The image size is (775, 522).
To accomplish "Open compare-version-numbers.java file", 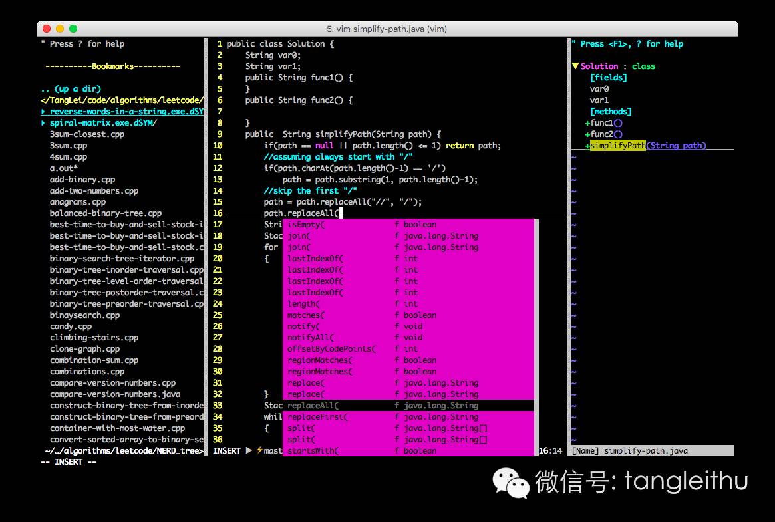I will pos(114,394).
